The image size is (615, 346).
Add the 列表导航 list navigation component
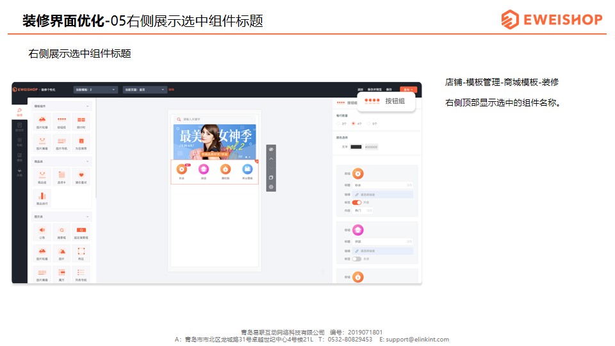point(81,274)
